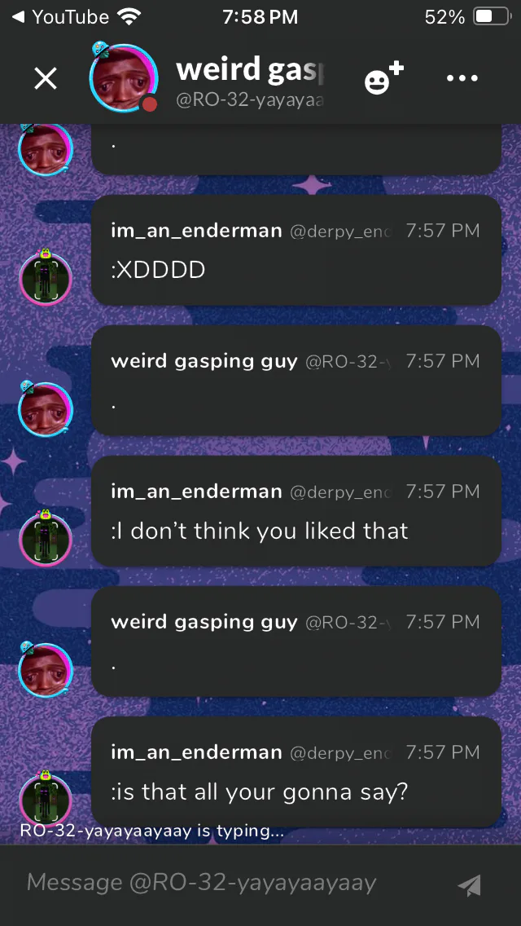Screen dimensions: 521x926
Task: Tap the enderman avatar beside 'is that all your gonna say?'
Action: (46, 797)
